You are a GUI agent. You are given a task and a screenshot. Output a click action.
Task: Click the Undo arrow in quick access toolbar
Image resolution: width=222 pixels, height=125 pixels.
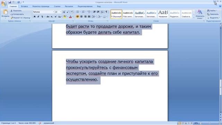(14, 2)
